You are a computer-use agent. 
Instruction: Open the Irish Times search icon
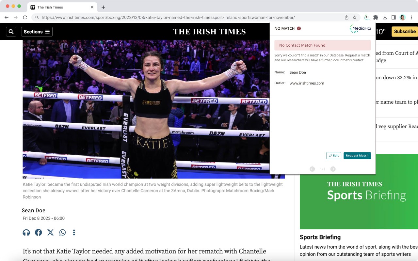pyautogui.click(x=11, y=32)
